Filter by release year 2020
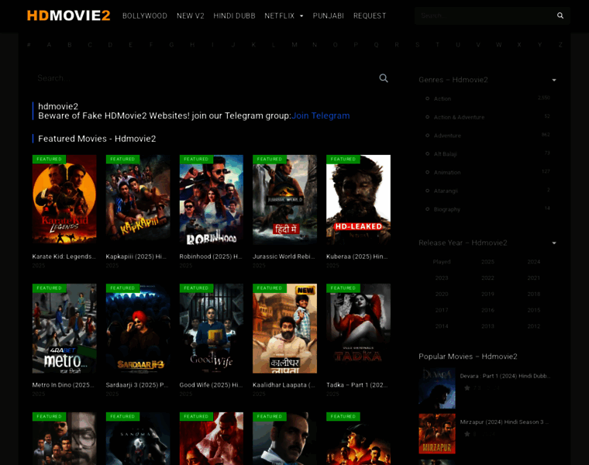The height and width of the screenshot is (465, 589). (x=442, y=294)
